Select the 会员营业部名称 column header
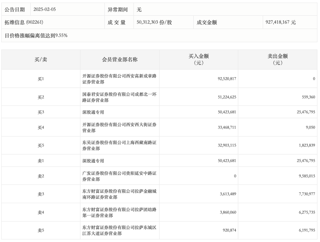The height and width of the screenshot is (242, 320). point(120,60)
